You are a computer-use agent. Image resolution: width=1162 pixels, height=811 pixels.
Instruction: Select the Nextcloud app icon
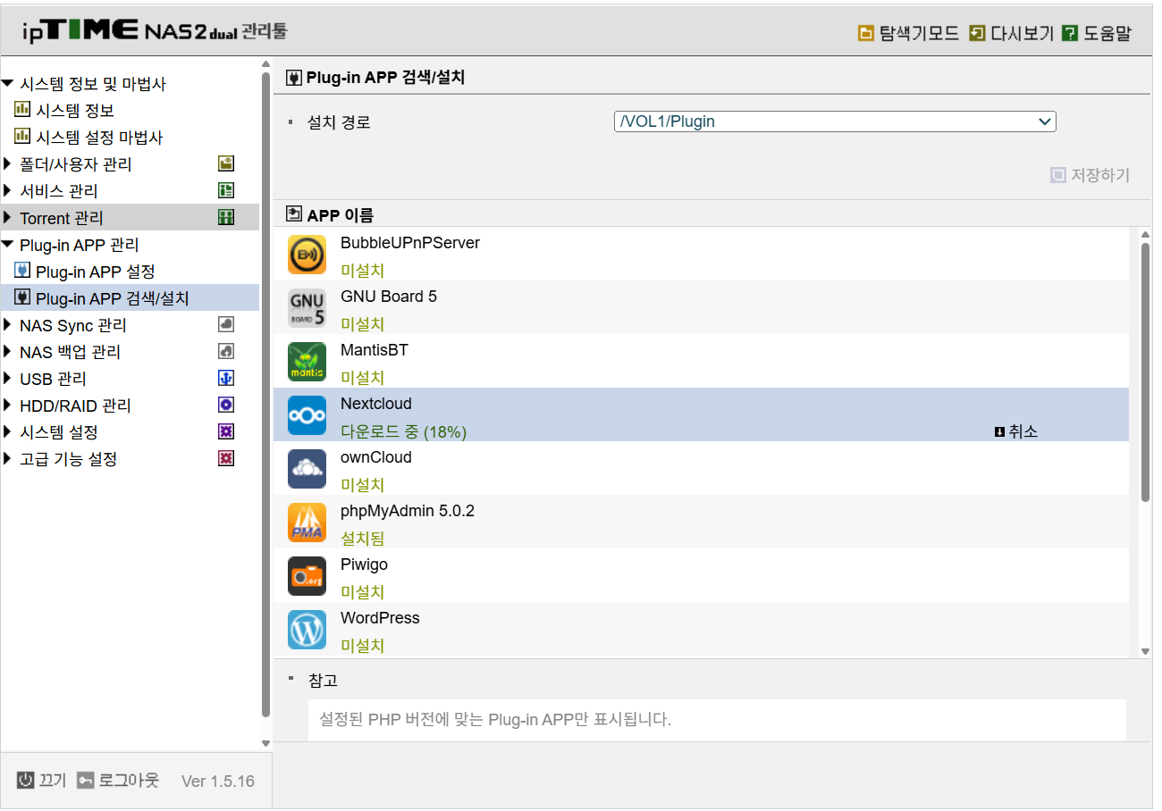pyautogui.click(x=307, y=415)
